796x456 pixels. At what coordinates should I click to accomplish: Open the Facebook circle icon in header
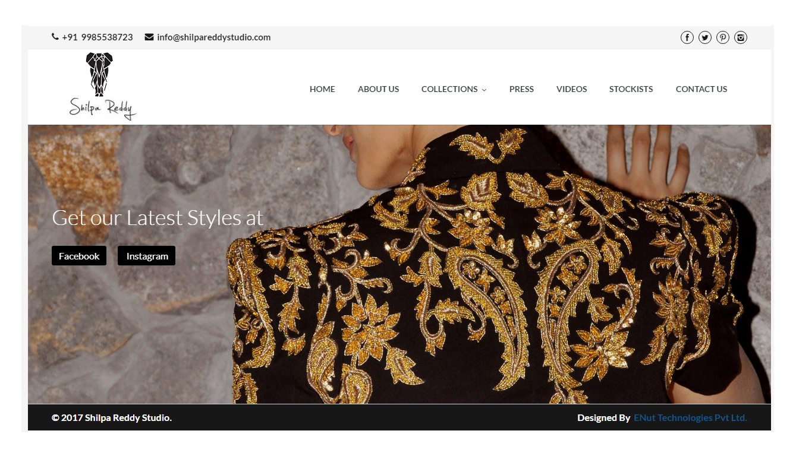(687, 37)
